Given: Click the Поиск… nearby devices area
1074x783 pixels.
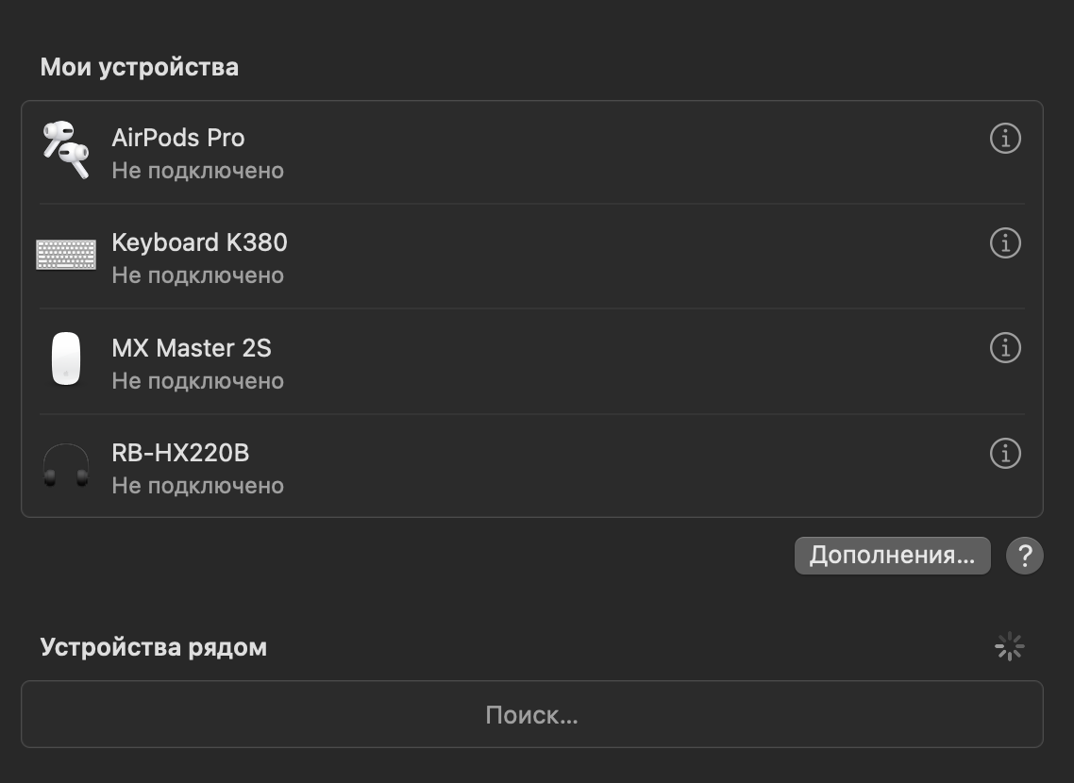Looking at the screenshot, I should pos(531,715).
